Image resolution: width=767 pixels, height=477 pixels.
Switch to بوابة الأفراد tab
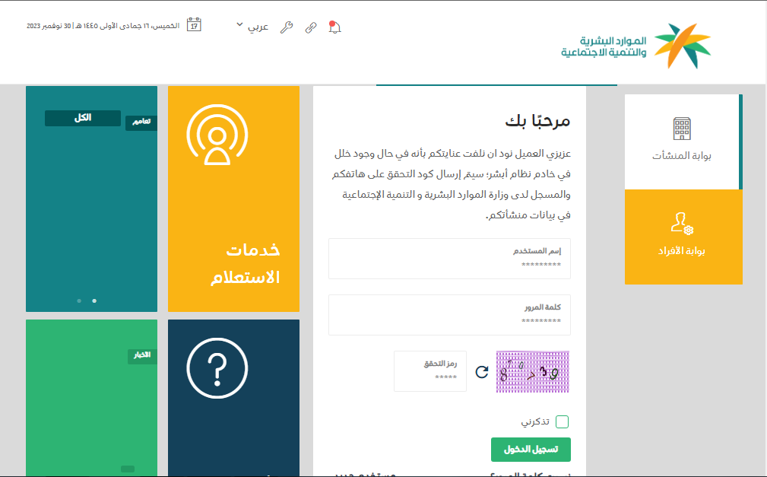[683, 237]
